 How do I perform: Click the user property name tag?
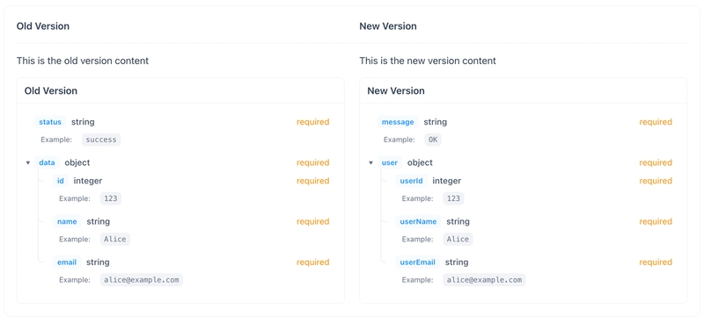(x=390, y=162)
